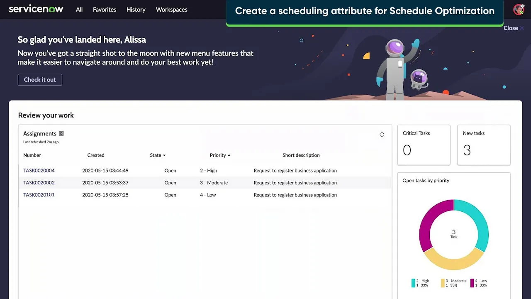The width and height of the screenshot is (531, 299).
Task: Open the New tasks card
Action: click(x=484, y=145)
